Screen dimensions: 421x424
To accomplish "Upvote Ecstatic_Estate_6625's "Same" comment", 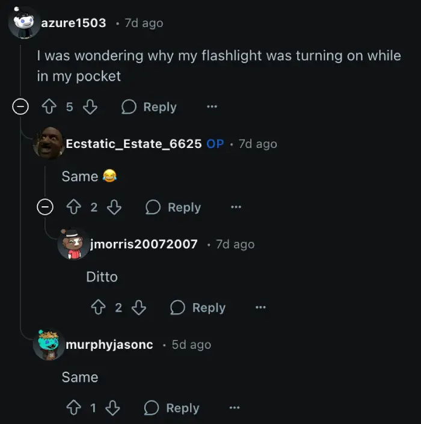I will coord(73,207).
